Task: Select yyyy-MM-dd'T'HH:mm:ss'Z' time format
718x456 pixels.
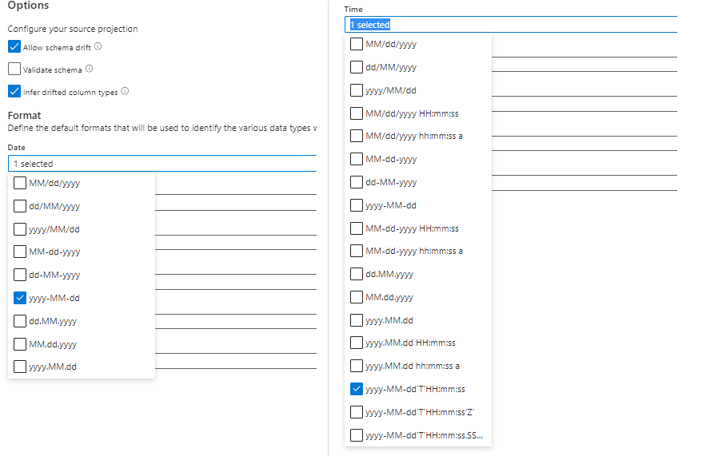Action: click(357, 413)
